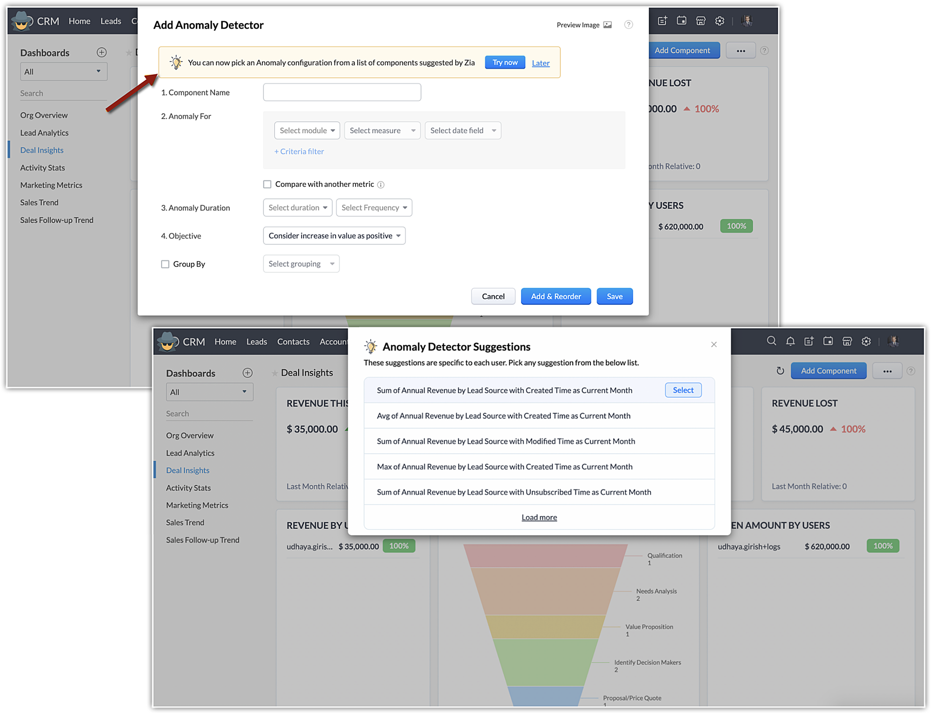This screenshot has width=932, height=715.
Task: Open the Contacts tab in CRM header
Action: point(293,342)
